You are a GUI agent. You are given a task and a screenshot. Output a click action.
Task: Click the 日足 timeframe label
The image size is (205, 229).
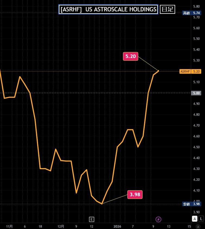[167, 9]
